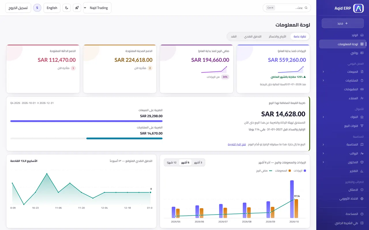The width and height of the screenshot is (369, 230).
Task: Click the لوحة المعلومات dashboard grid icon
Action: 362,44
